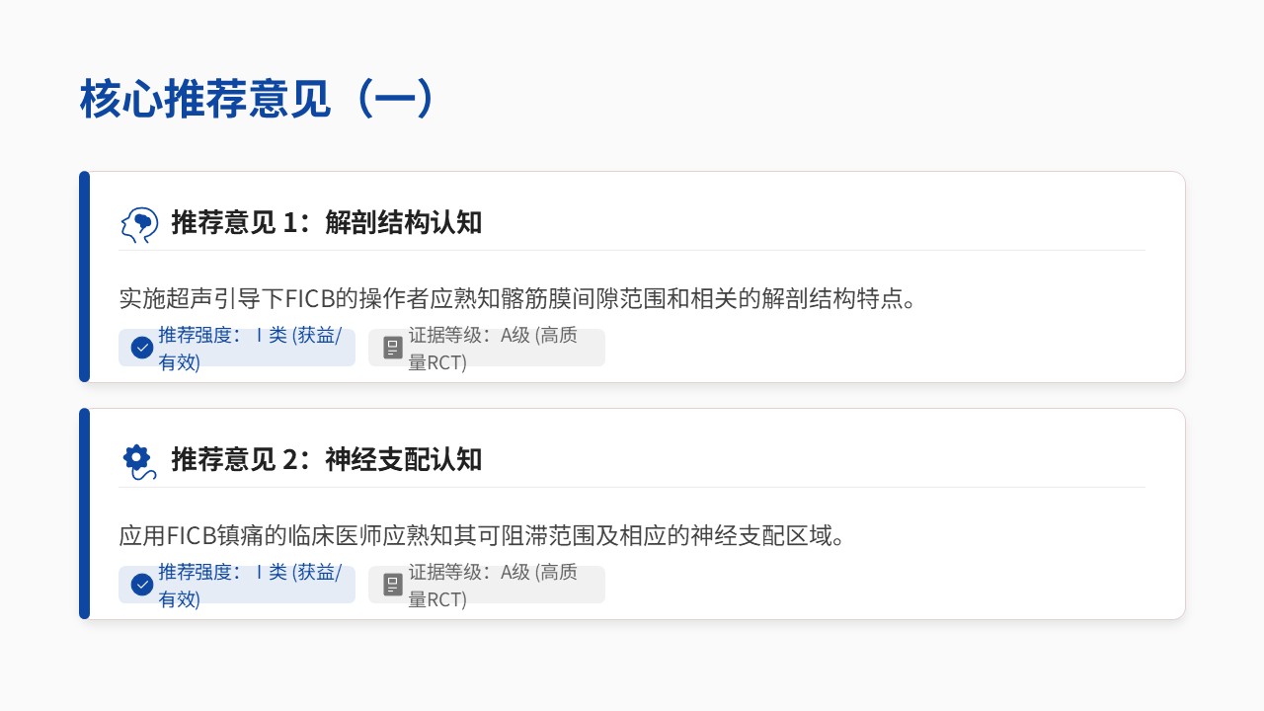Image resolution: width=1264 pixels, height=711 pixels.
Task: Click the blue accent bar of the second card
Action: [84, 513]
